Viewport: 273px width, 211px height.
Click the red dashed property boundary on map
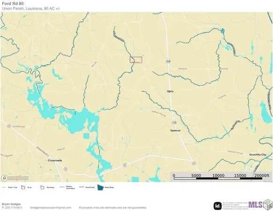click(136, 60)
